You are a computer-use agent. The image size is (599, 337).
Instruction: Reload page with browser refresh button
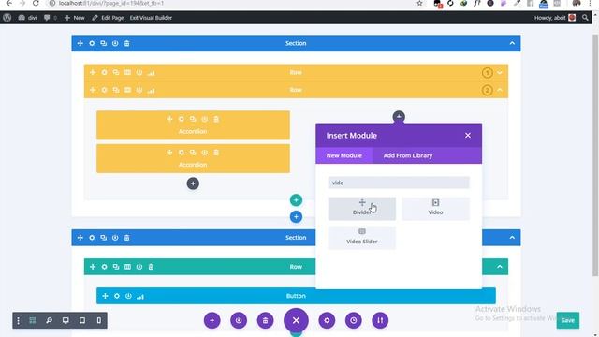tap(36, 4)
